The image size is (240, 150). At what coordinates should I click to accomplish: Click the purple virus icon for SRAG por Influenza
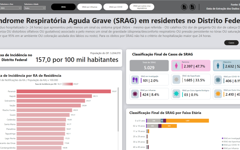coord(135,94)
